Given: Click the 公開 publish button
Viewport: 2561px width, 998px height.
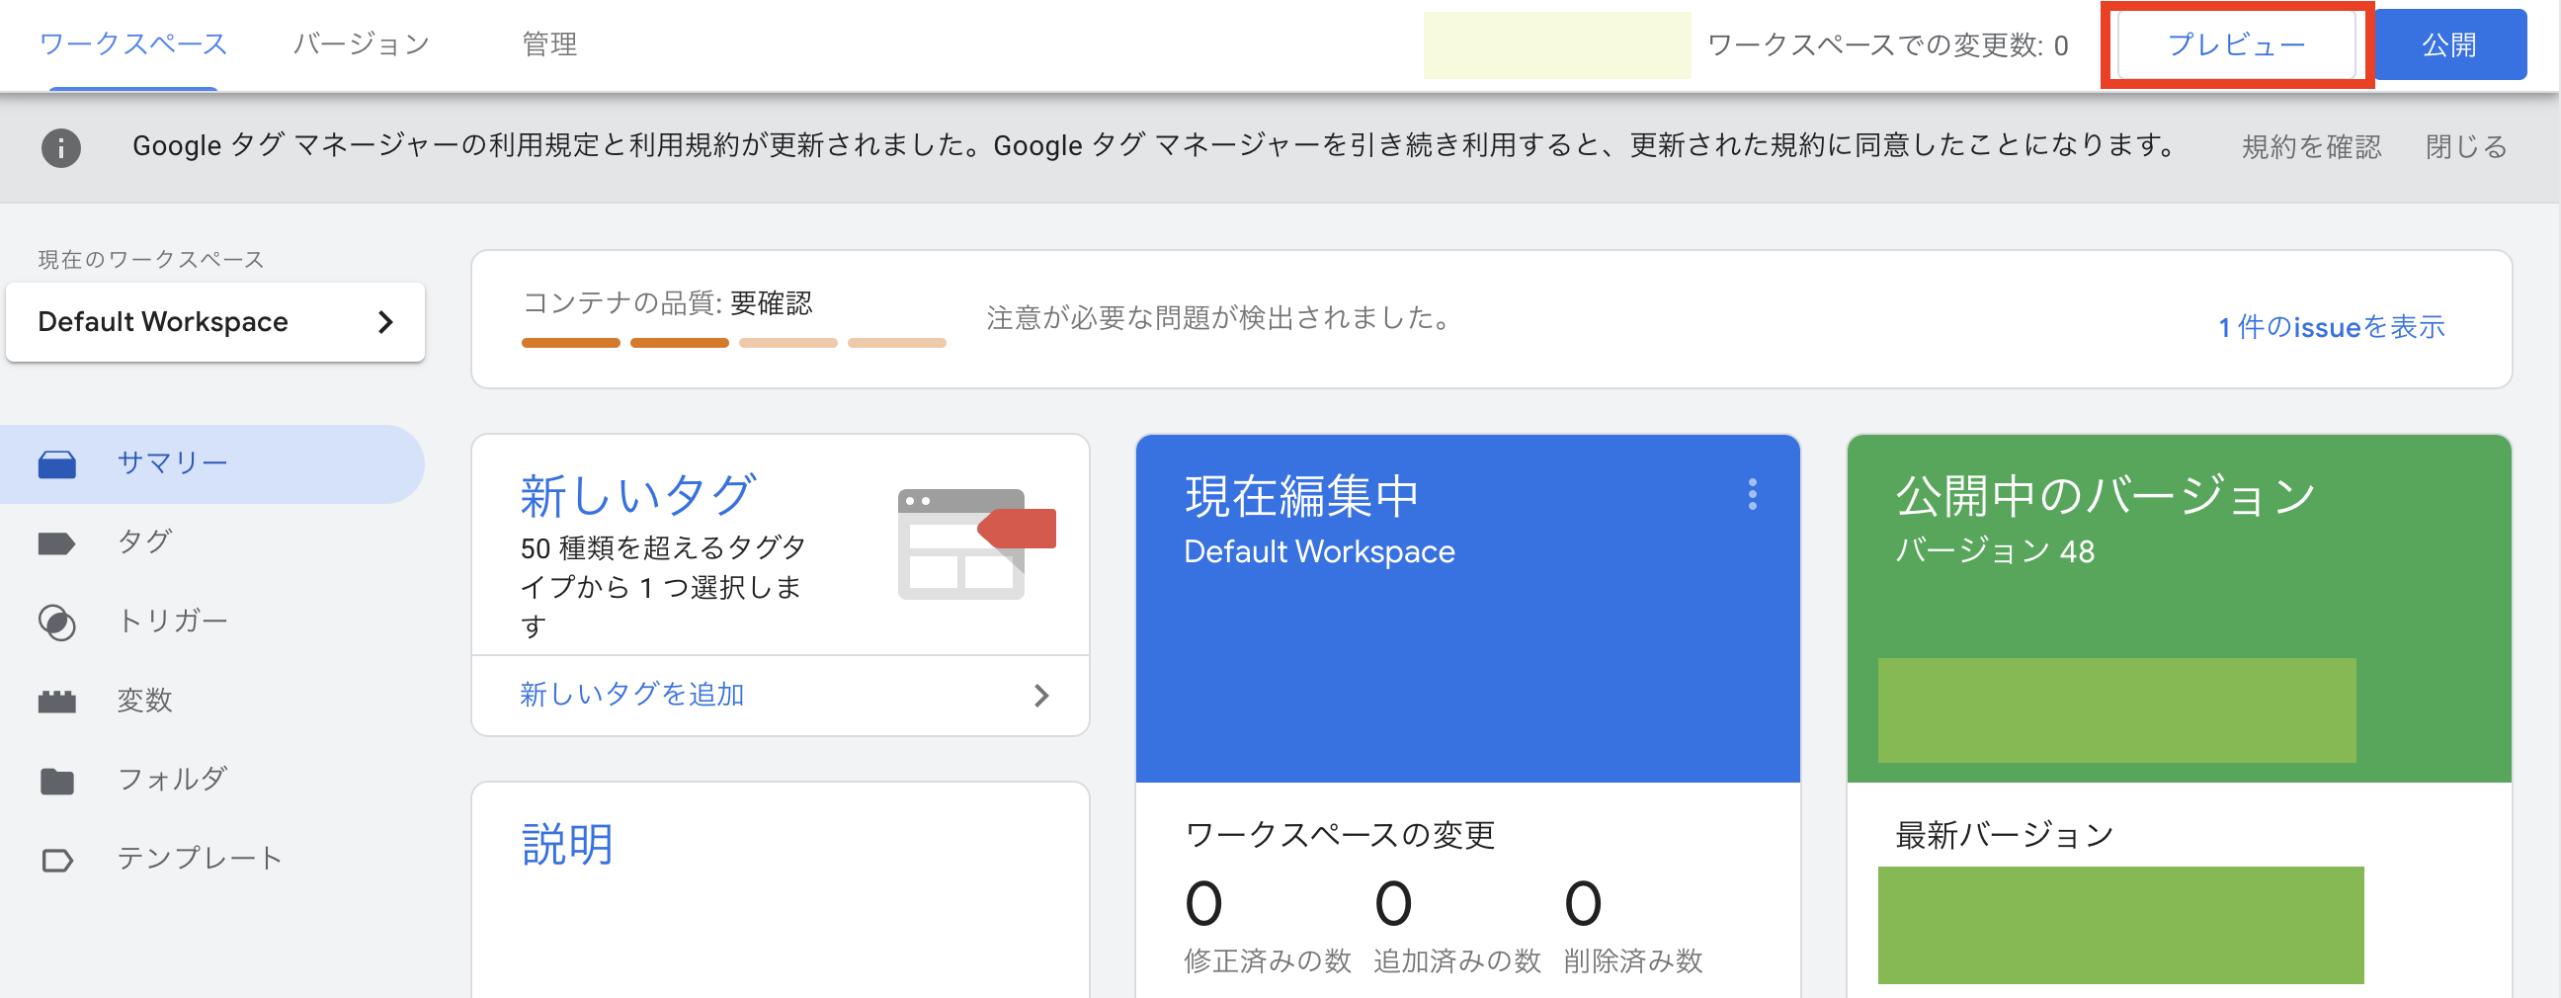Looking at the screenshot, I should tap(2448, 44).
